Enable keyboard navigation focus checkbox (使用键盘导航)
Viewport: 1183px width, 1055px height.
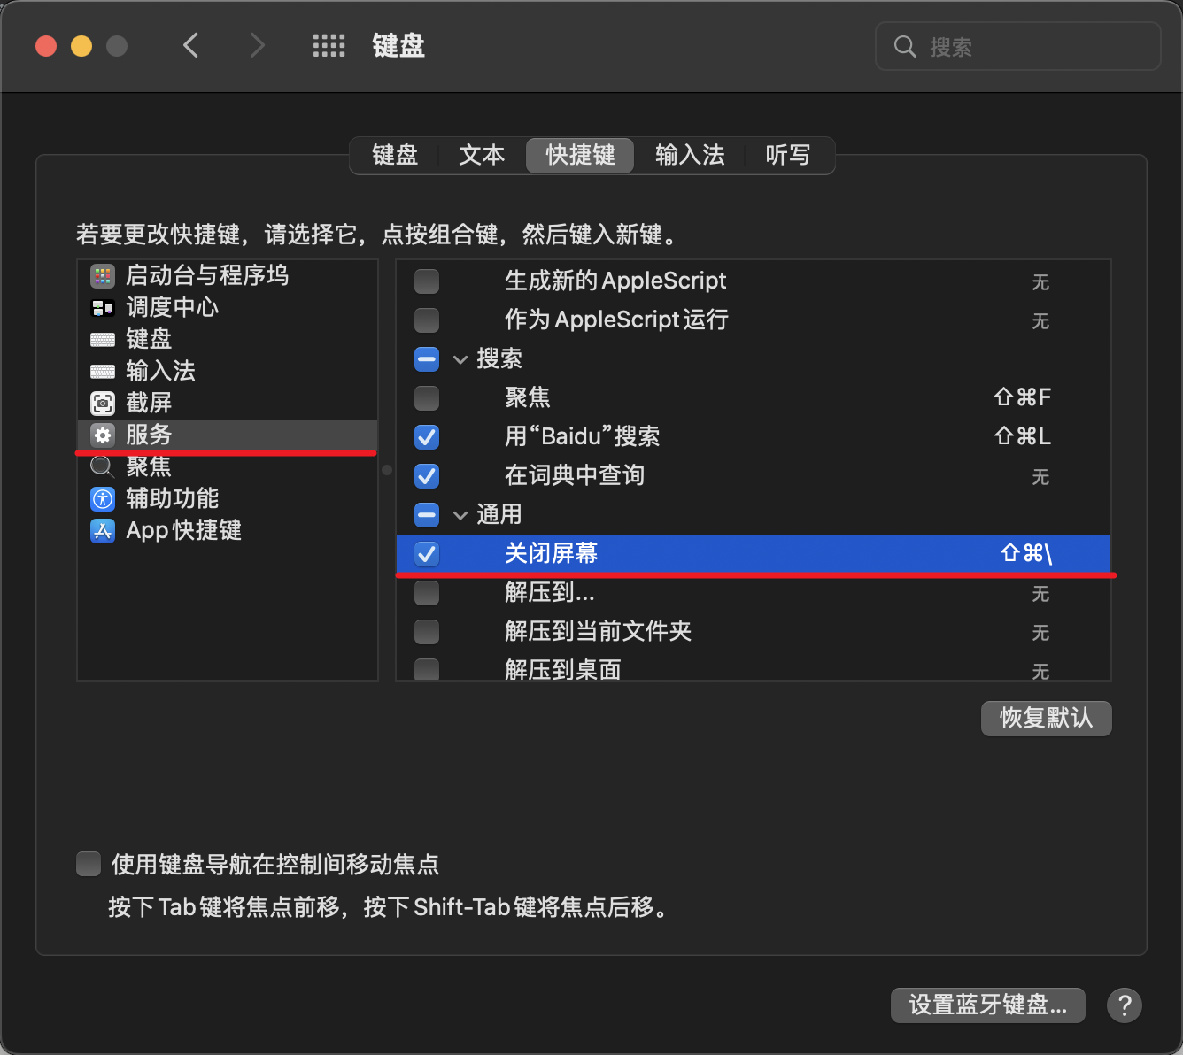[89, 864]
